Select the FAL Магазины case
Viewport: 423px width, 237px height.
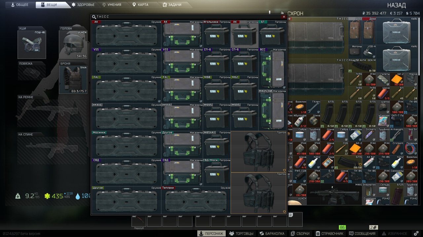click(182, 90)
